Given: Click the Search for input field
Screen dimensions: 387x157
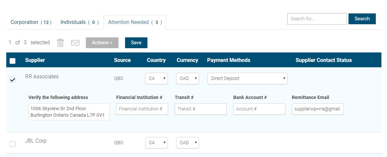Looking at the screenshot, I should (x=317, y=19).
